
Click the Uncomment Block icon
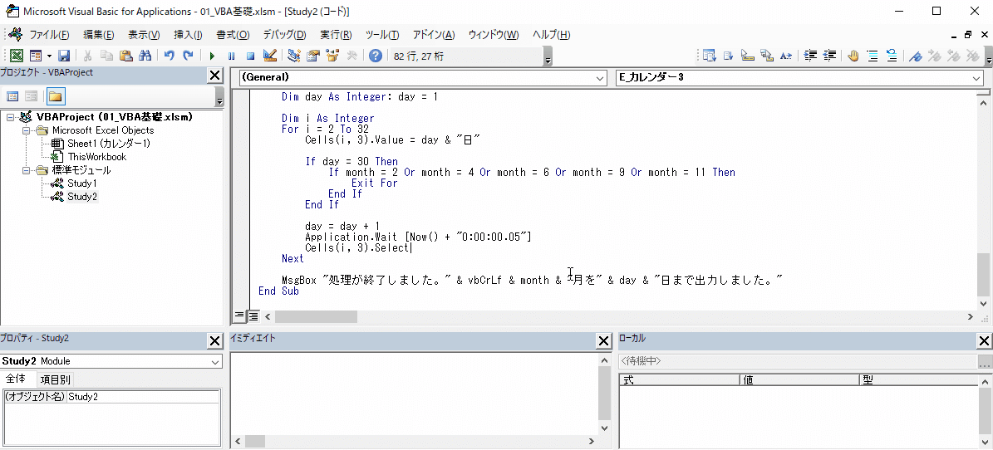892,56
